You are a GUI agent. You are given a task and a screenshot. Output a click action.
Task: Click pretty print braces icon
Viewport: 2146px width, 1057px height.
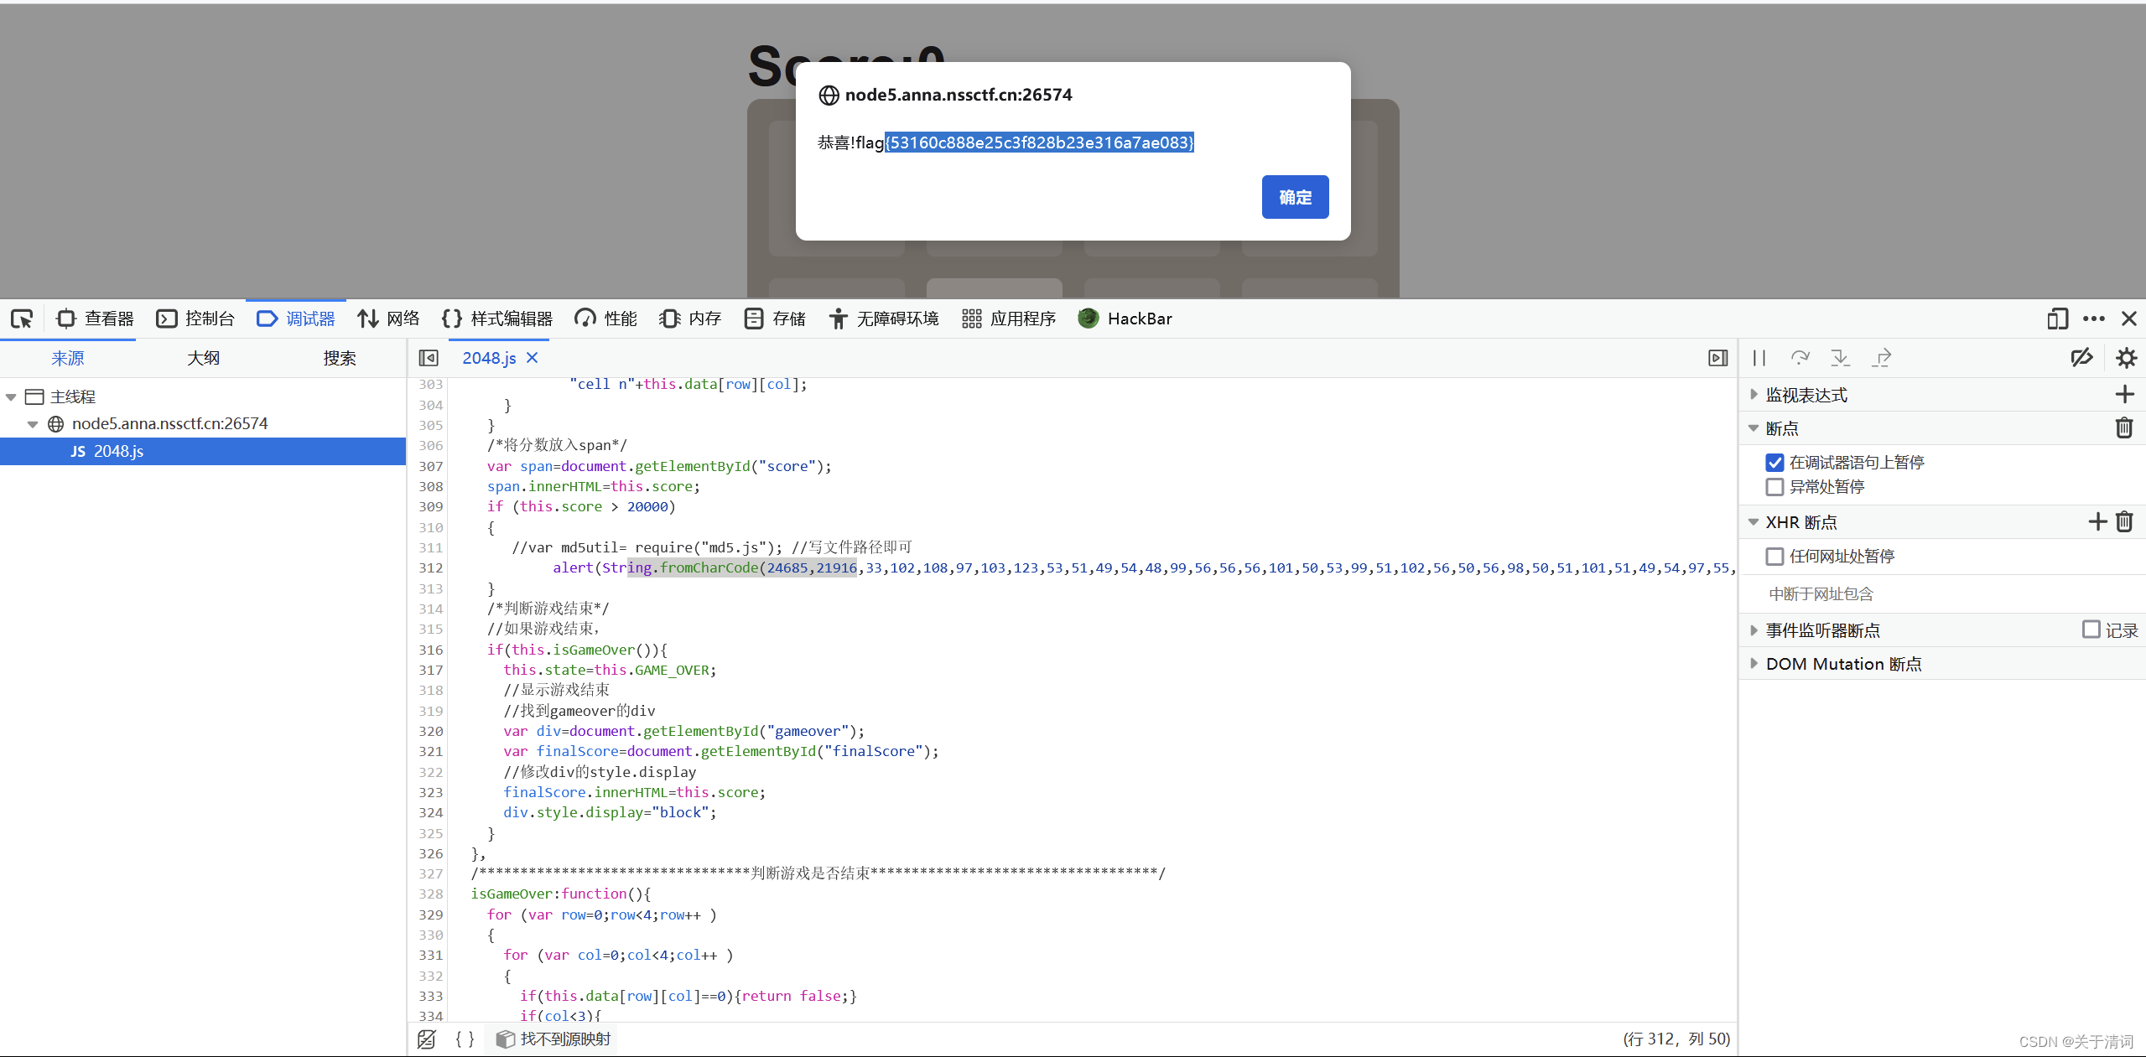[465, 1039]
